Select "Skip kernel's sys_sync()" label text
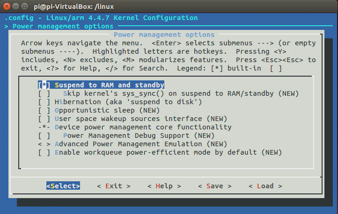This screenshot has width=338, height=214. click(181, 93)
